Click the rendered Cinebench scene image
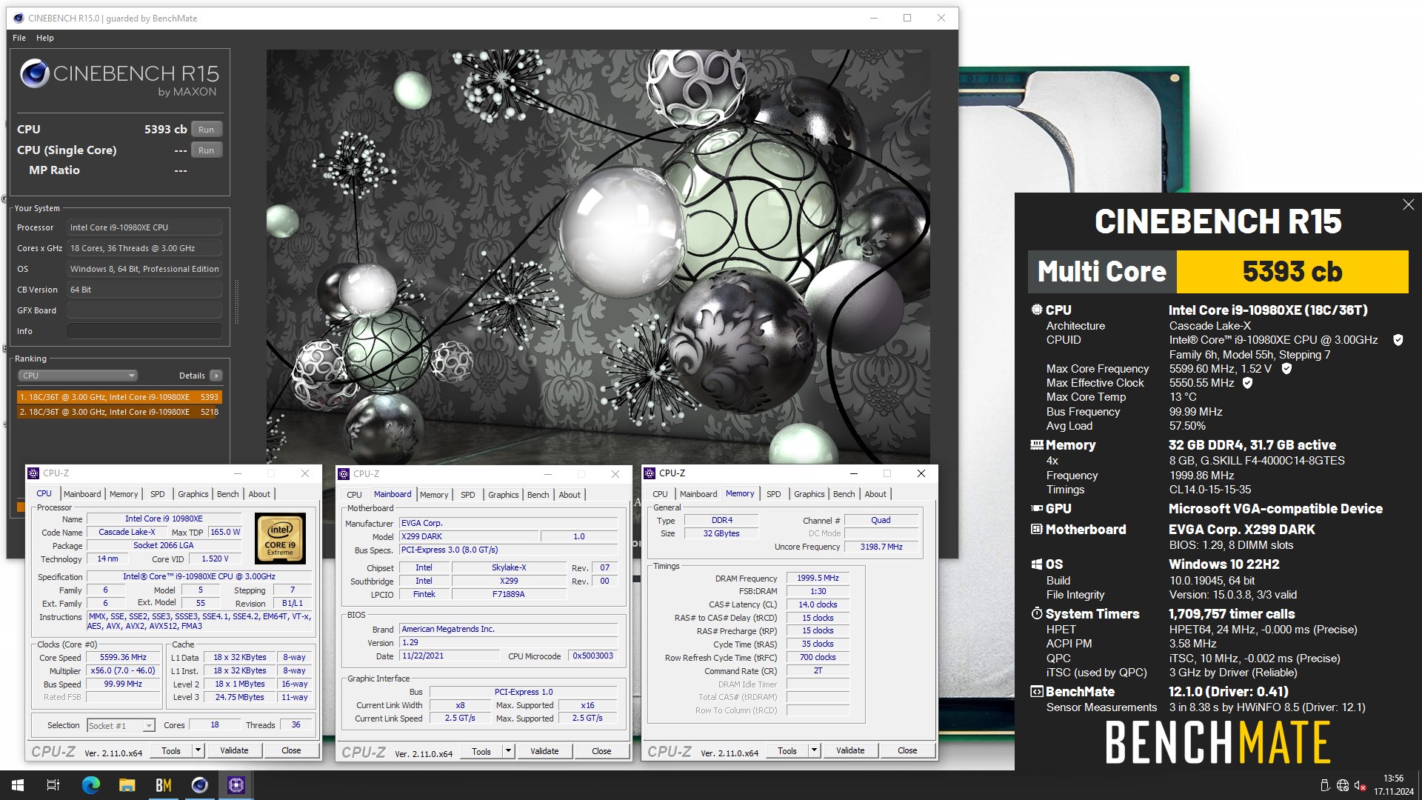This screenshot has width=1422, height=800. 598,257
